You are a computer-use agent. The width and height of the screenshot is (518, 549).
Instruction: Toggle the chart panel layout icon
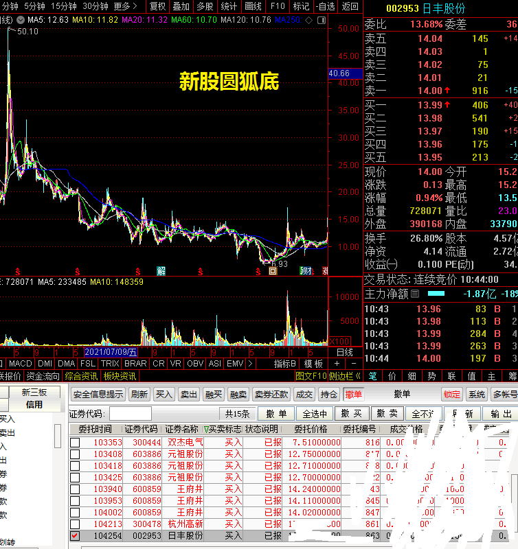322,21
